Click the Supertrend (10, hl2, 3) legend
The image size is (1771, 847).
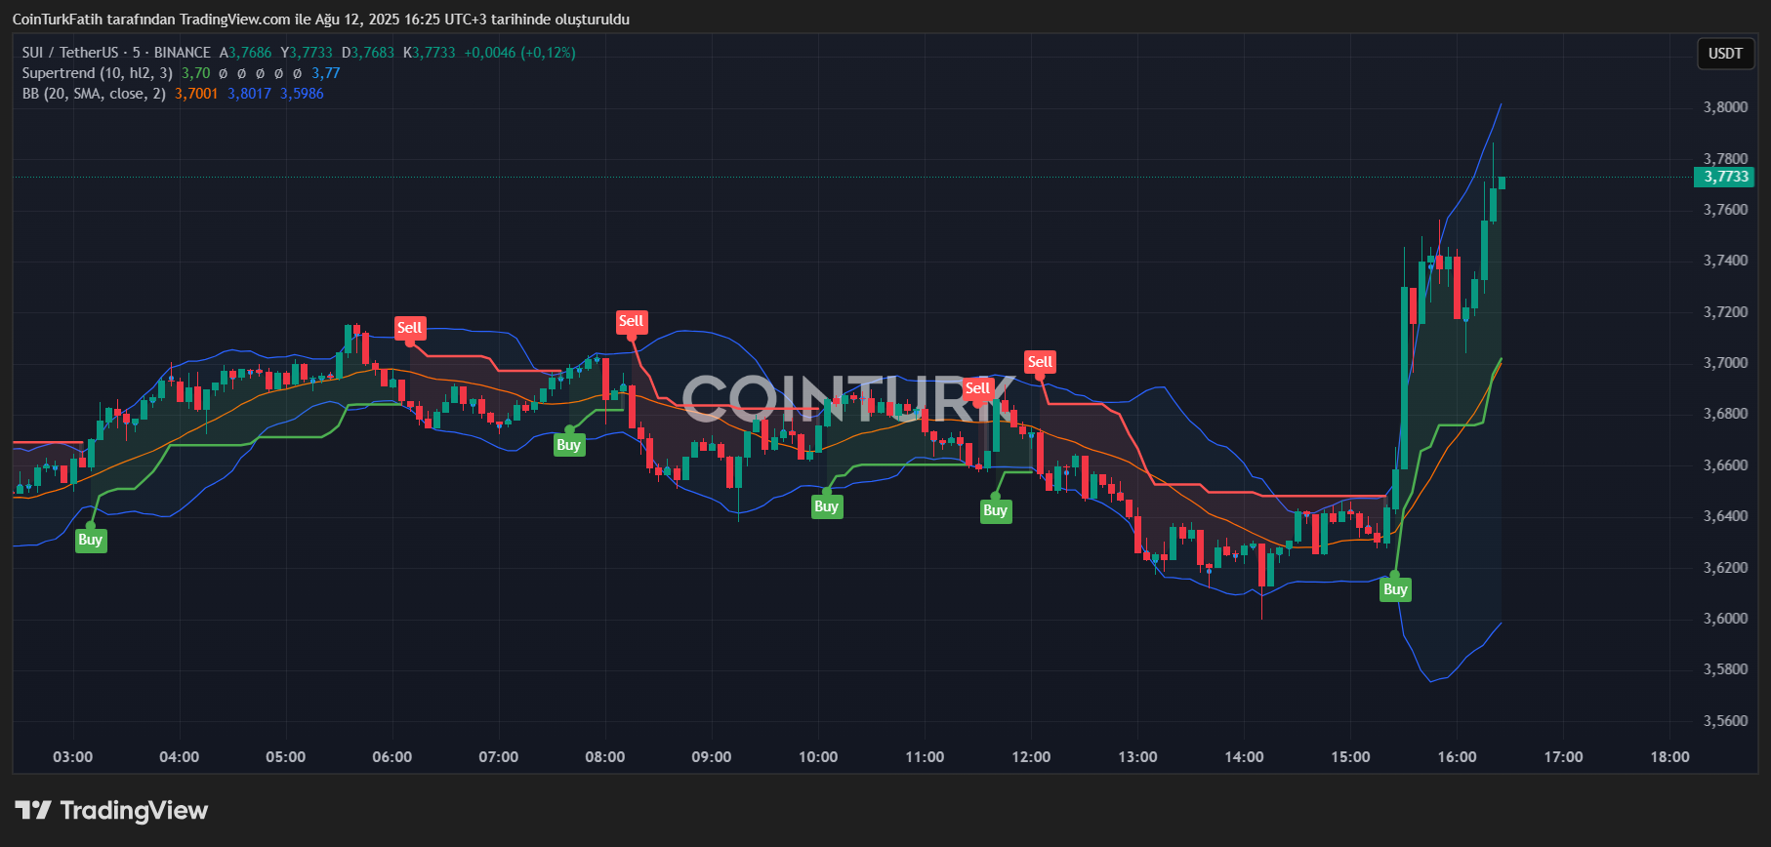pyautogui.click(x=97, y=73)
